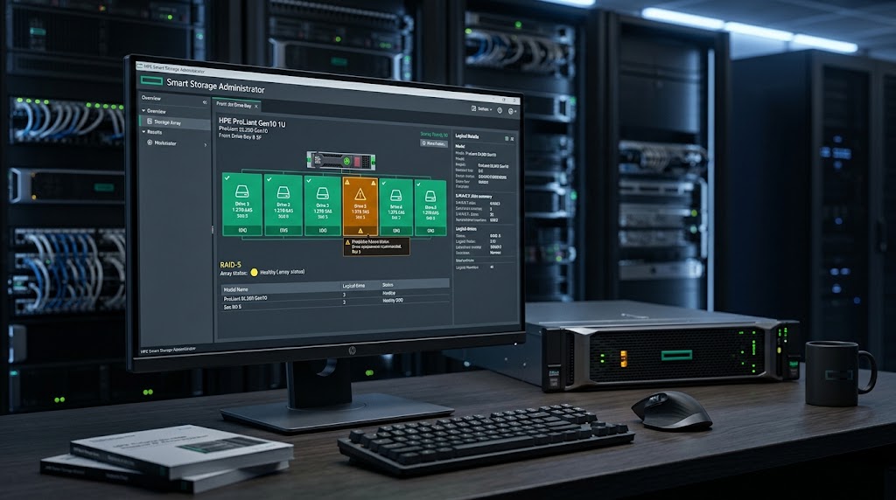The width and height of the screenshot is (896, 500).
Task: Click the Status column header in the table
Action: pos(388,284)
